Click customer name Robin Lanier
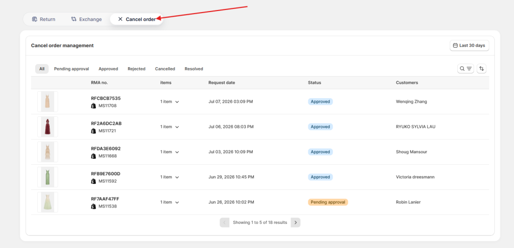The width and height of the screenshot is (514, 248). click(x=408, y=202)
